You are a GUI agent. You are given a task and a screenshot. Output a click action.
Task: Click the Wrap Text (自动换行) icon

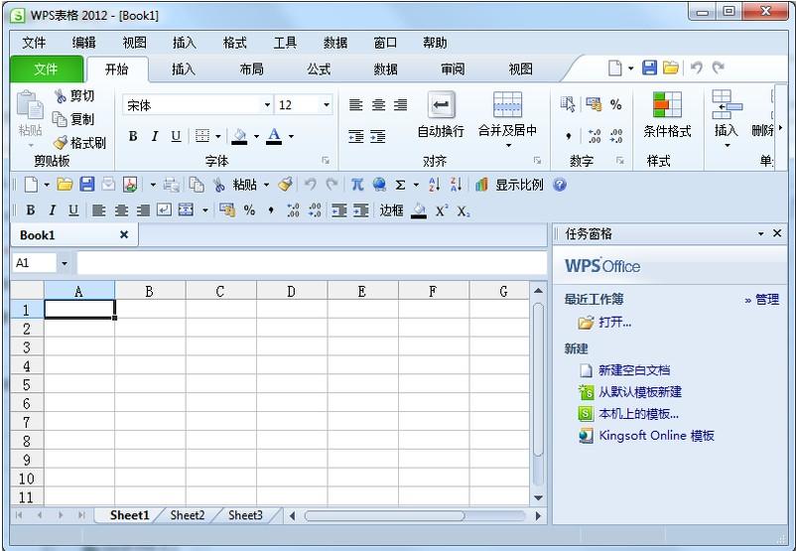[x=441, y=105]
